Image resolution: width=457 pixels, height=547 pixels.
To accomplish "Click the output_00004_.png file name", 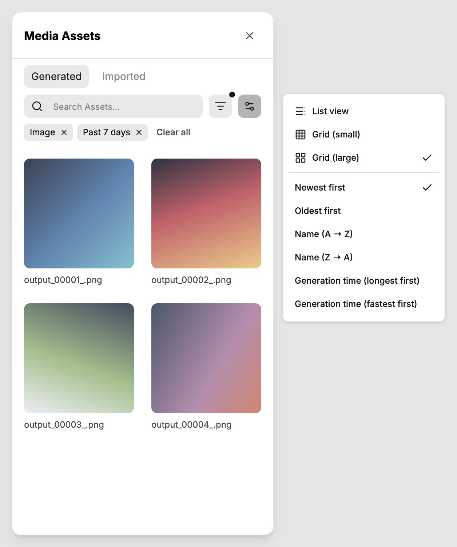I will [191, 425].
